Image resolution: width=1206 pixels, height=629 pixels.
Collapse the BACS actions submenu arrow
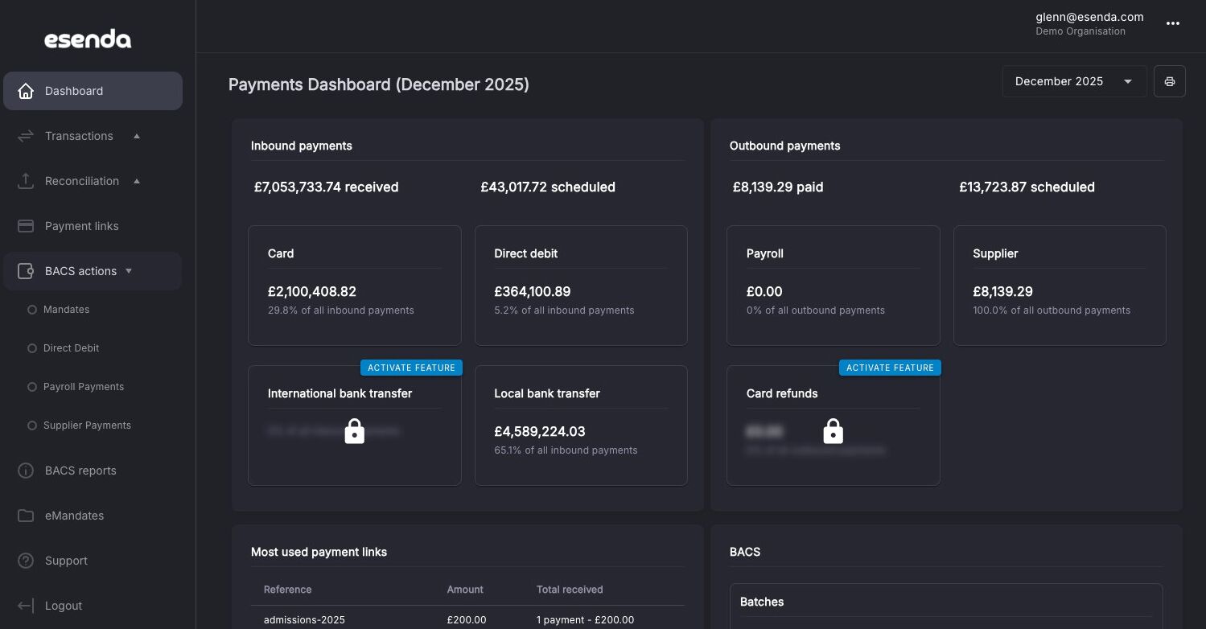click(129, 271)
